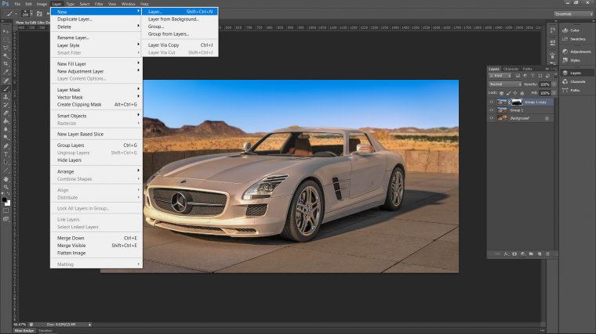596x334 pixels.
Task: Select the Pen tool
Action: [x=5, y=146]
